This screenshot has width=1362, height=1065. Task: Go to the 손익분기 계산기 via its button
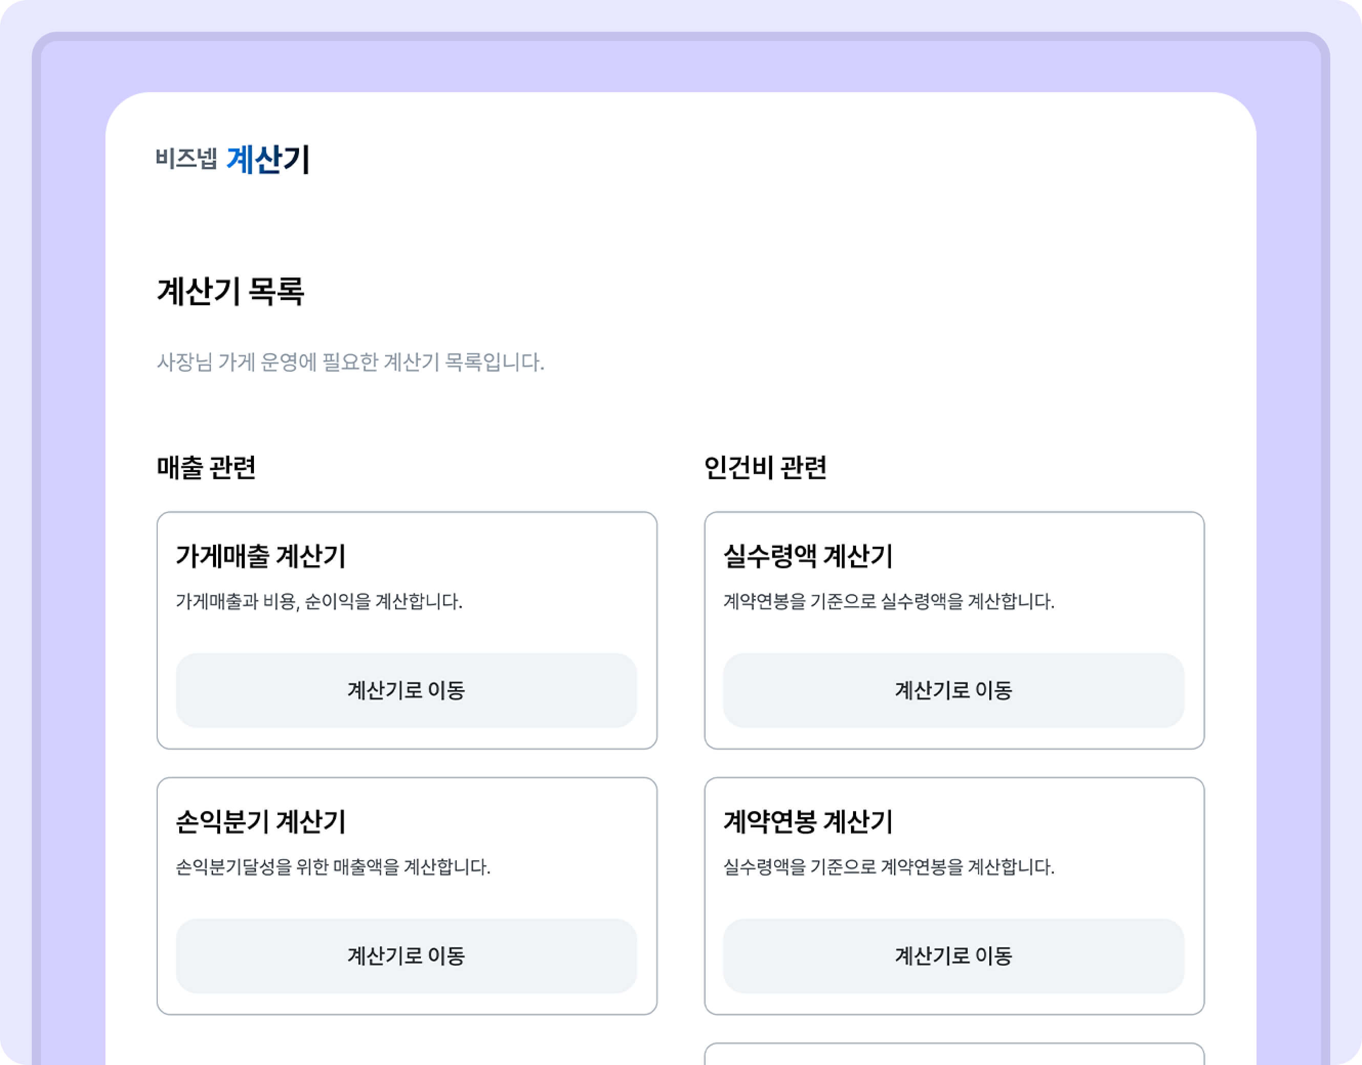pos(406,956)
